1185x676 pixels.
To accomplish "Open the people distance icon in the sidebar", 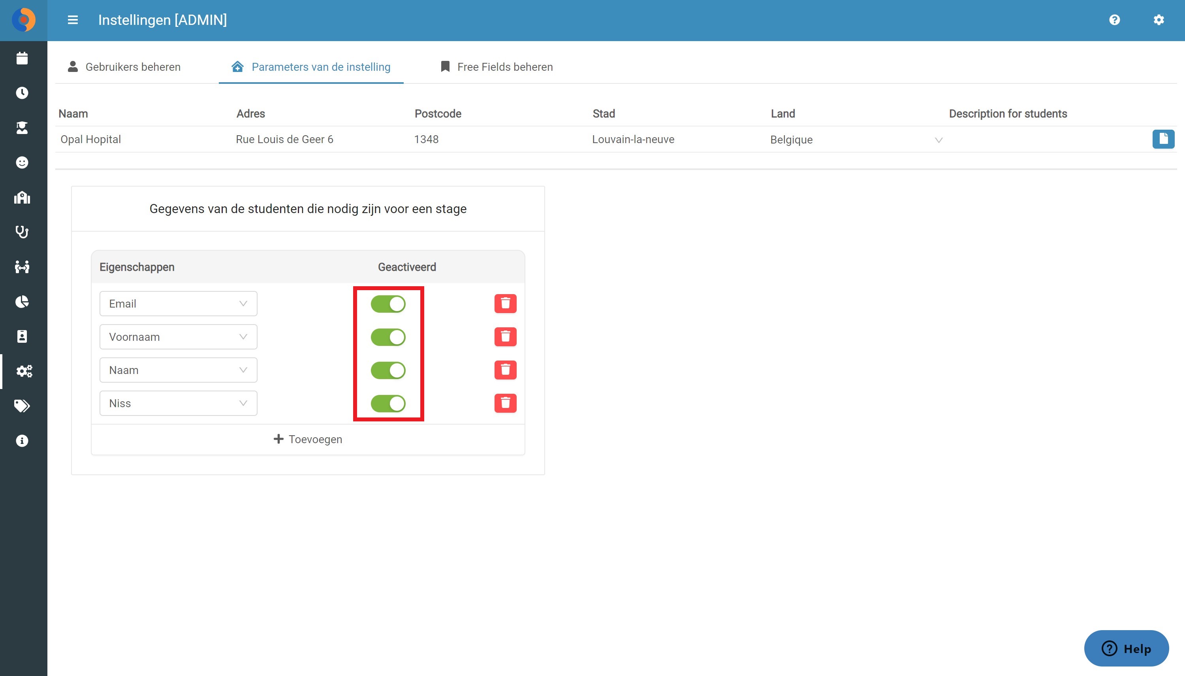I will (x=22, y=267).
